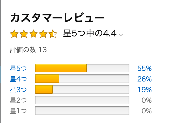This screenshot has height=123, width=171.
Task: Select the 19% percentage link
Action: tap(145, 90)
